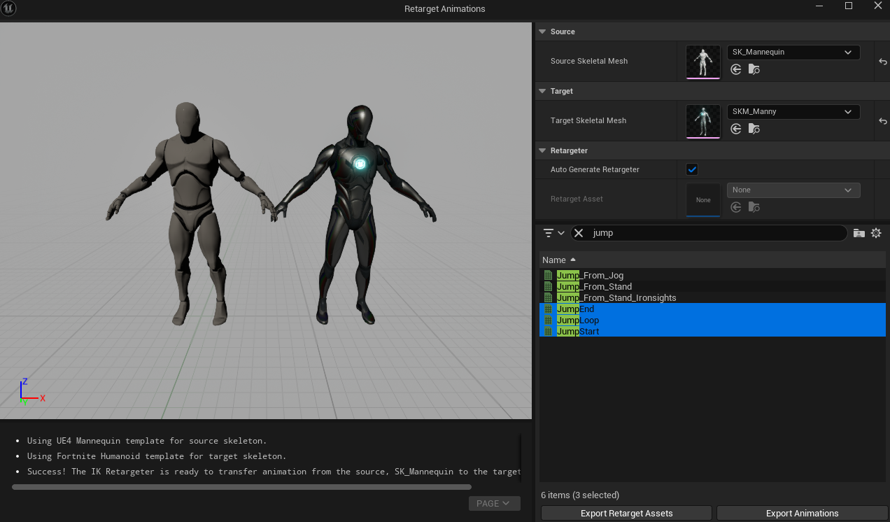Click the Jump_From_Stand animation icon

tap(549, 287)
